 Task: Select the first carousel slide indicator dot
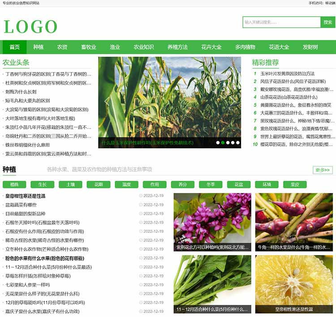pos(218,143)
